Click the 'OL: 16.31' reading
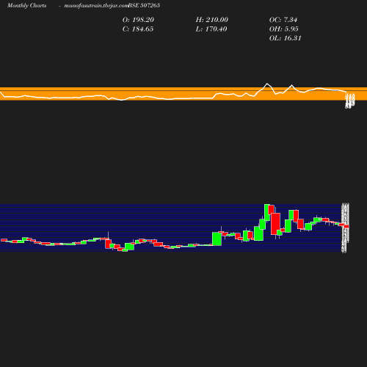 pos(286,38)
